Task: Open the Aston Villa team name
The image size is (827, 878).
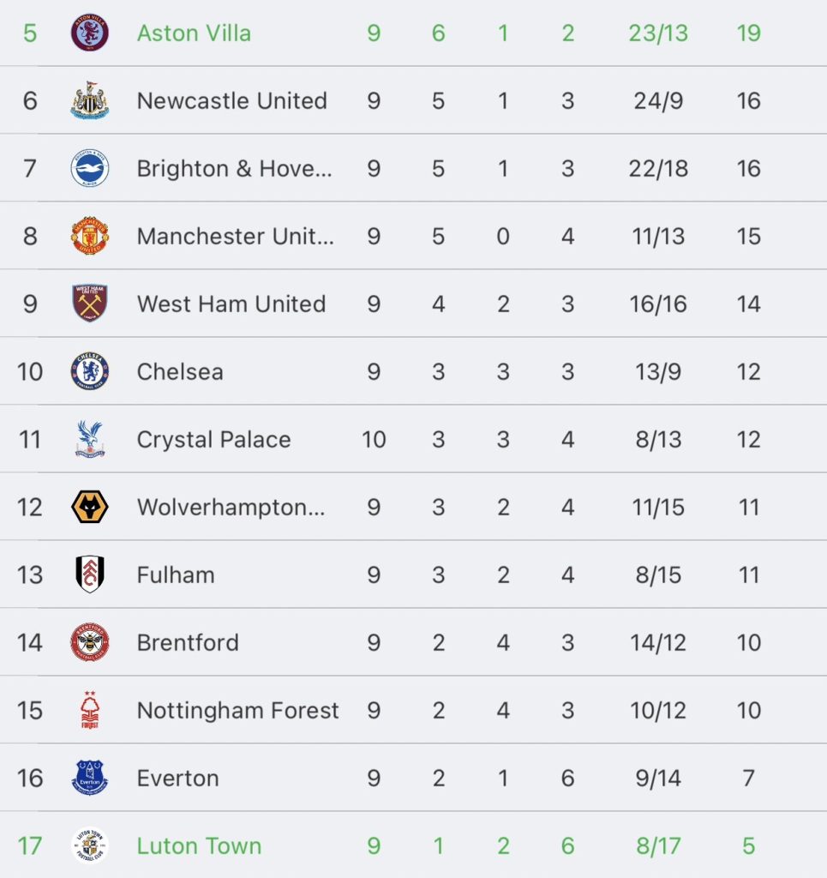Action: click(194, 33)
